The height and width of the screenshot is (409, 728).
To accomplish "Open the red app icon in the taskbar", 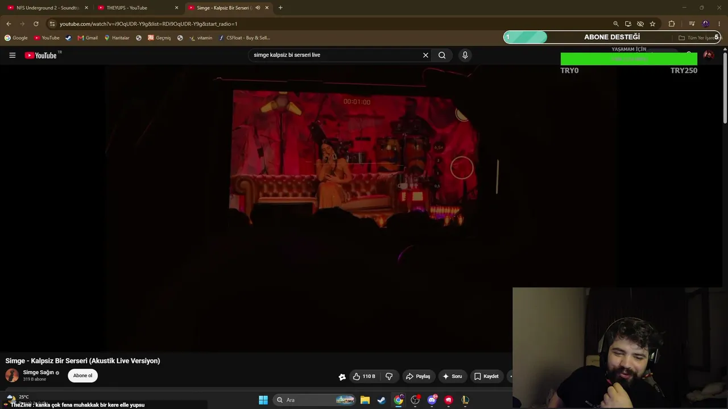I will (449, 400).
